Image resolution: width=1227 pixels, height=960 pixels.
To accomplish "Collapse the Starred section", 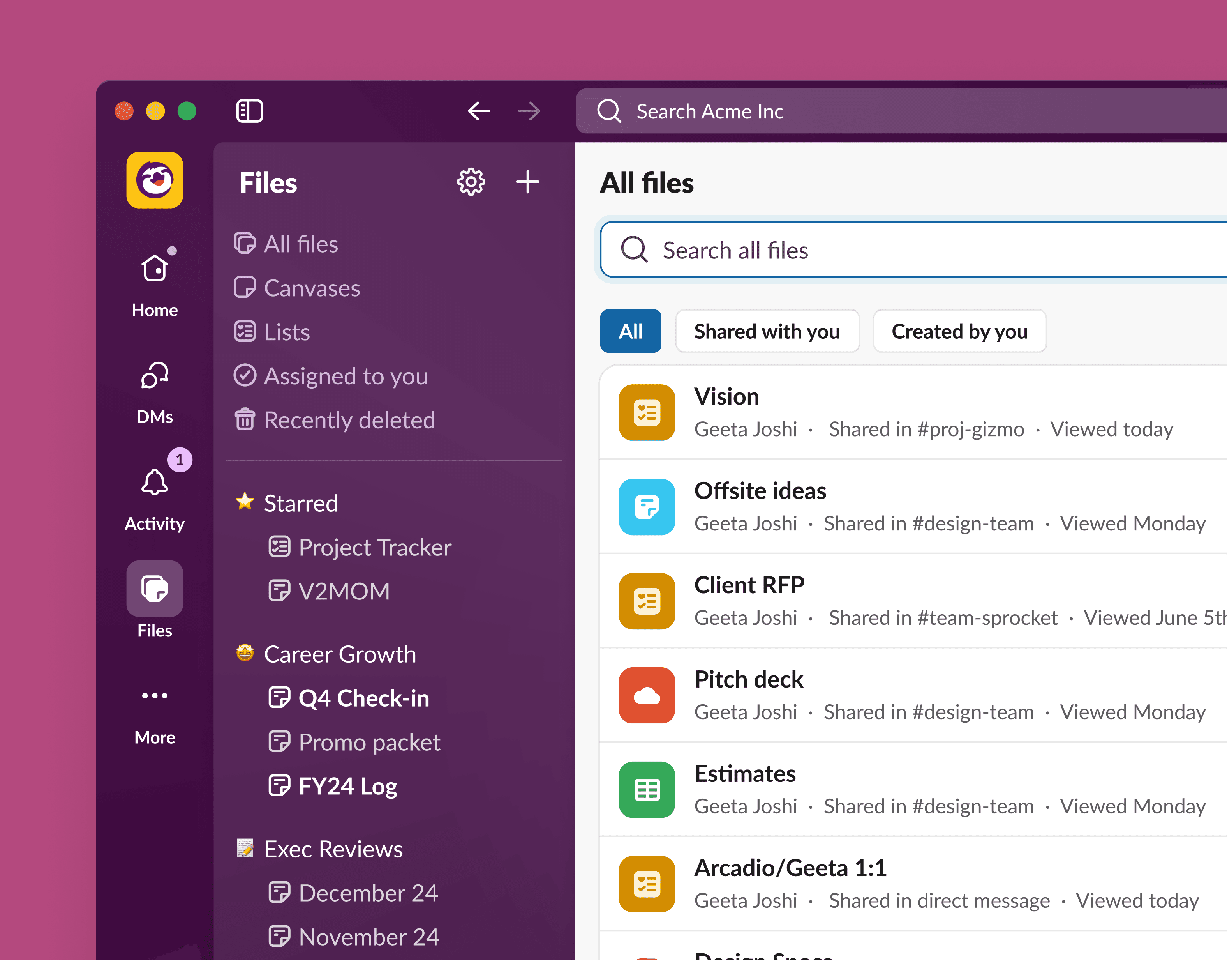I will tap(301, 503).
